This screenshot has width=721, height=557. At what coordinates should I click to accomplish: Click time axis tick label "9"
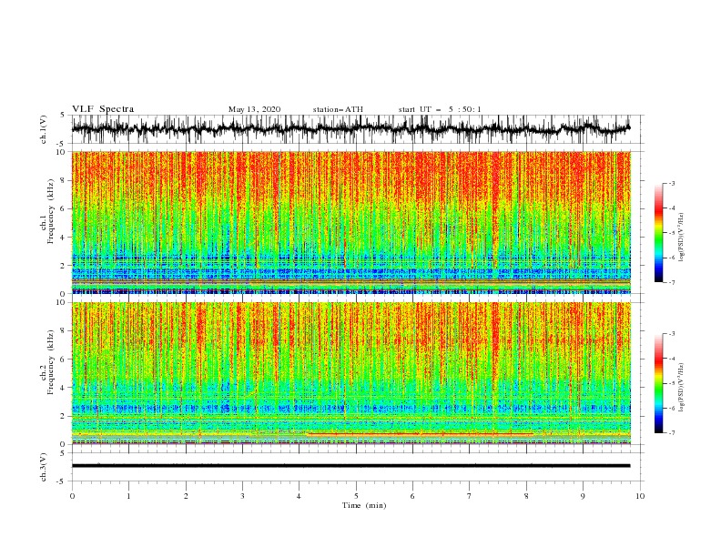pos(583,496)
